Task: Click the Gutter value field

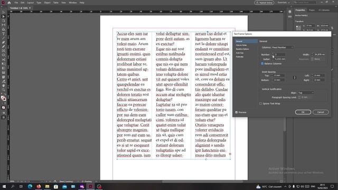Action: (x=280, y=59)
